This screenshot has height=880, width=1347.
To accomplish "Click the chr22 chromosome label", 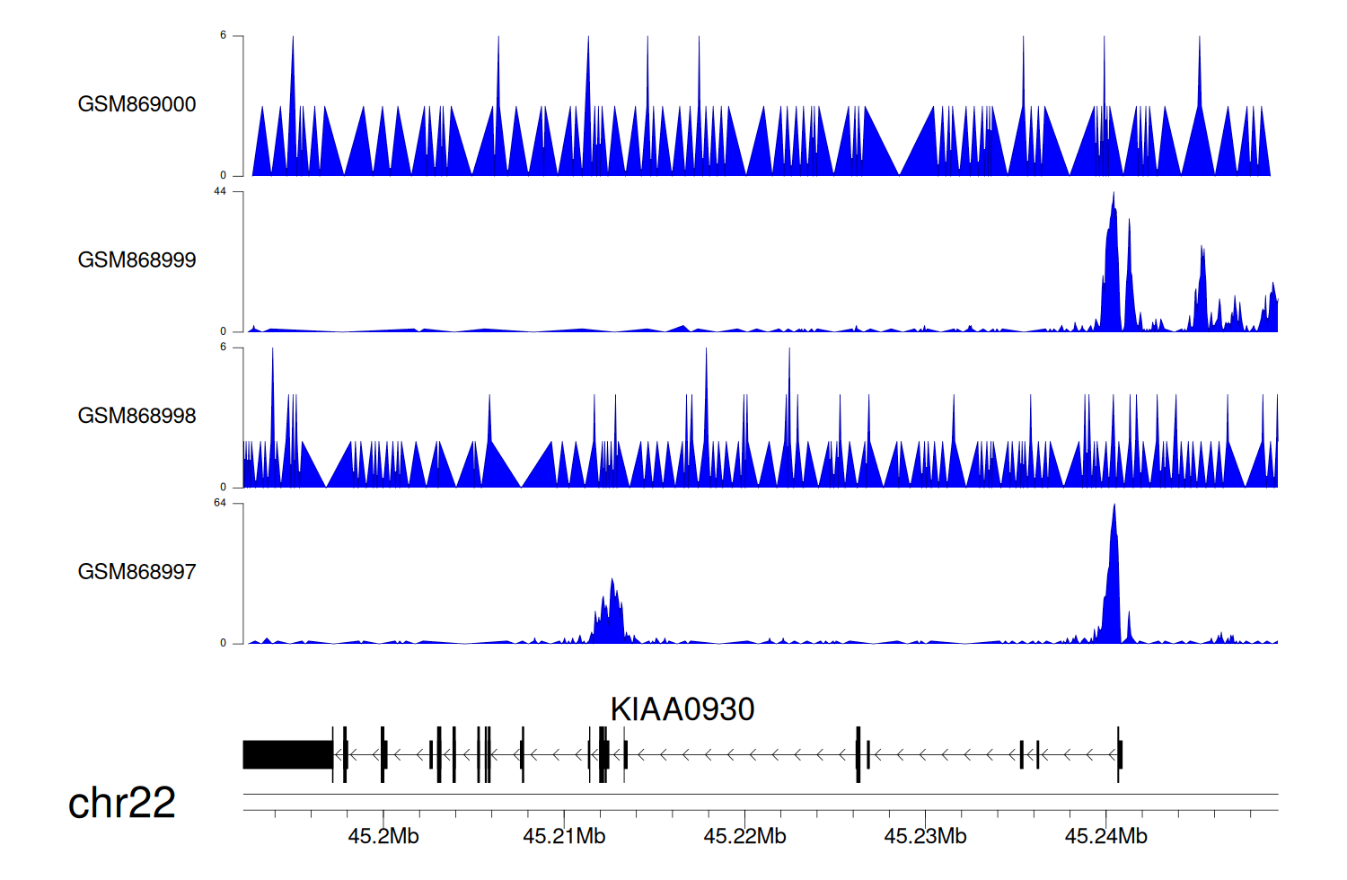I will [121, 803].
